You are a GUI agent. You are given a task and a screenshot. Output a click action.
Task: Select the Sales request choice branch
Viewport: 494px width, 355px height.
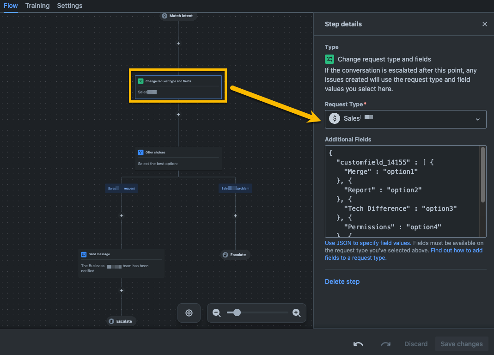tap(121, 188)
